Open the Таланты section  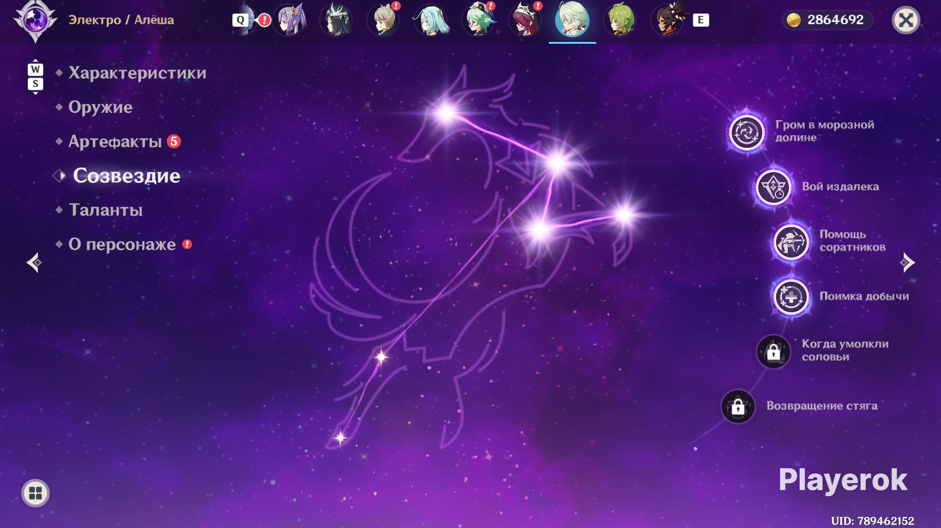pos(106,210)
